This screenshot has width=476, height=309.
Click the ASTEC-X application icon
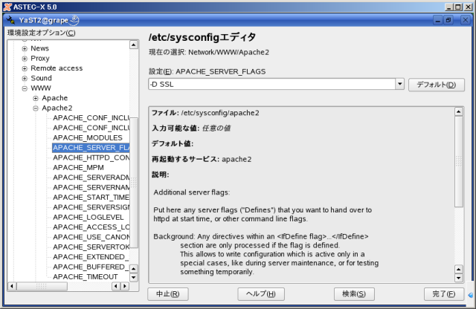7,6
